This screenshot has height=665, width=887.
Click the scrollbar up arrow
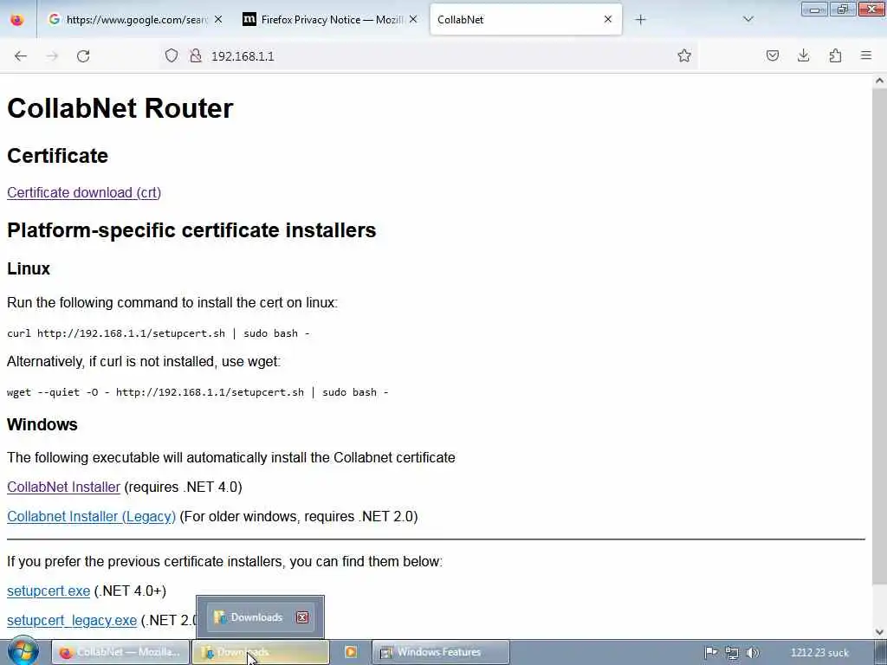pyautogui.click(x=879, y=81)
